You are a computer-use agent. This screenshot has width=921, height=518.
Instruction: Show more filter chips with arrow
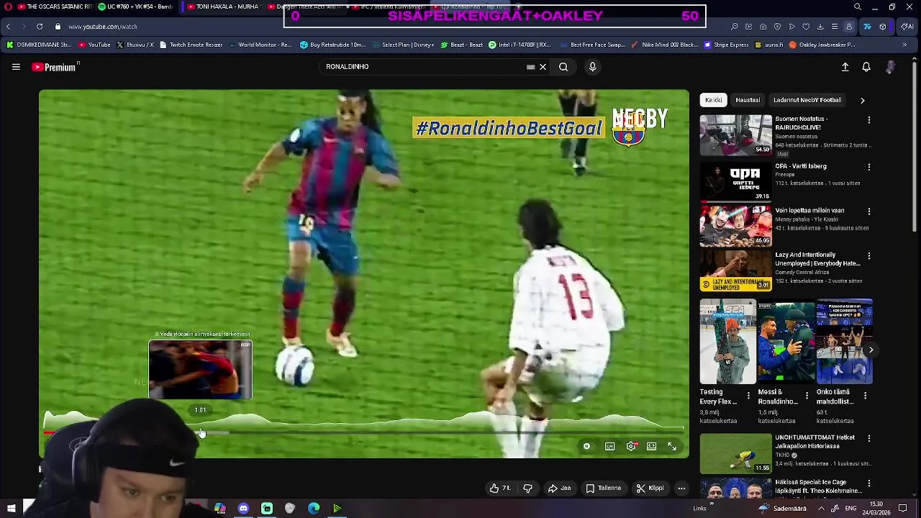tap(862, 100)
